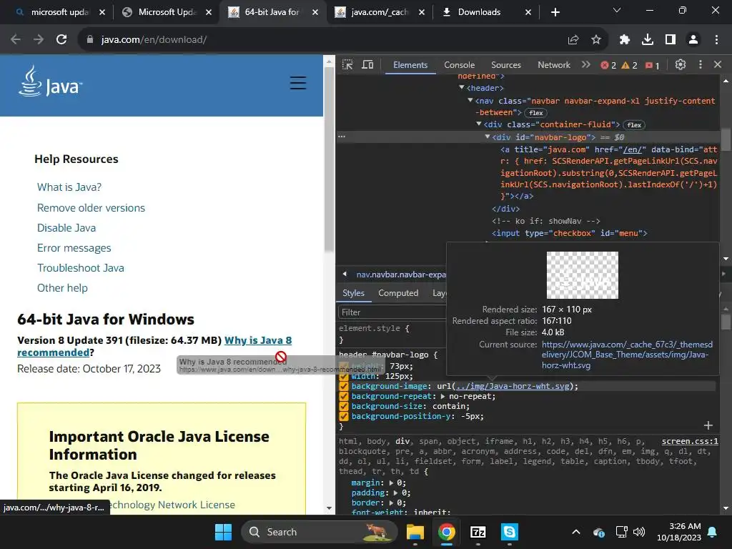Open Skype from the taskbar
The height and width of the screenshot is (549, 732).
[509, 532]
